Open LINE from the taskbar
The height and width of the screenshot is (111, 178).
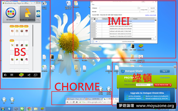coord(22,109)
